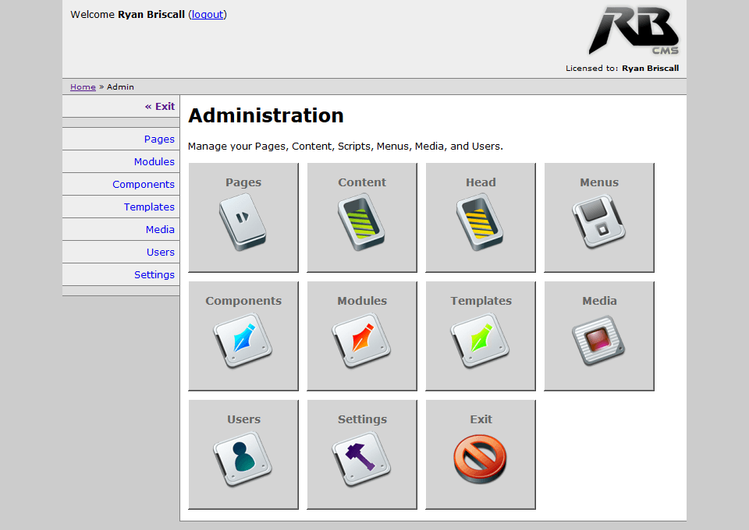Select the Media tile icon
749x530 pixels.
point(598,341)
